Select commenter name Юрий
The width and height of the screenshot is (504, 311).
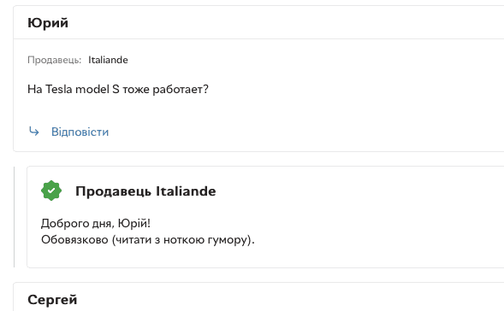coord(48,23)
